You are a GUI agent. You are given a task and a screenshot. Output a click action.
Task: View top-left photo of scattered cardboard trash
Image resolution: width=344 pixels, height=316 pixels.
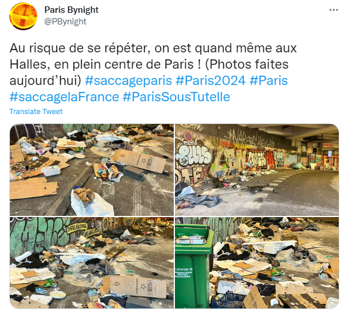coord(92,170)
